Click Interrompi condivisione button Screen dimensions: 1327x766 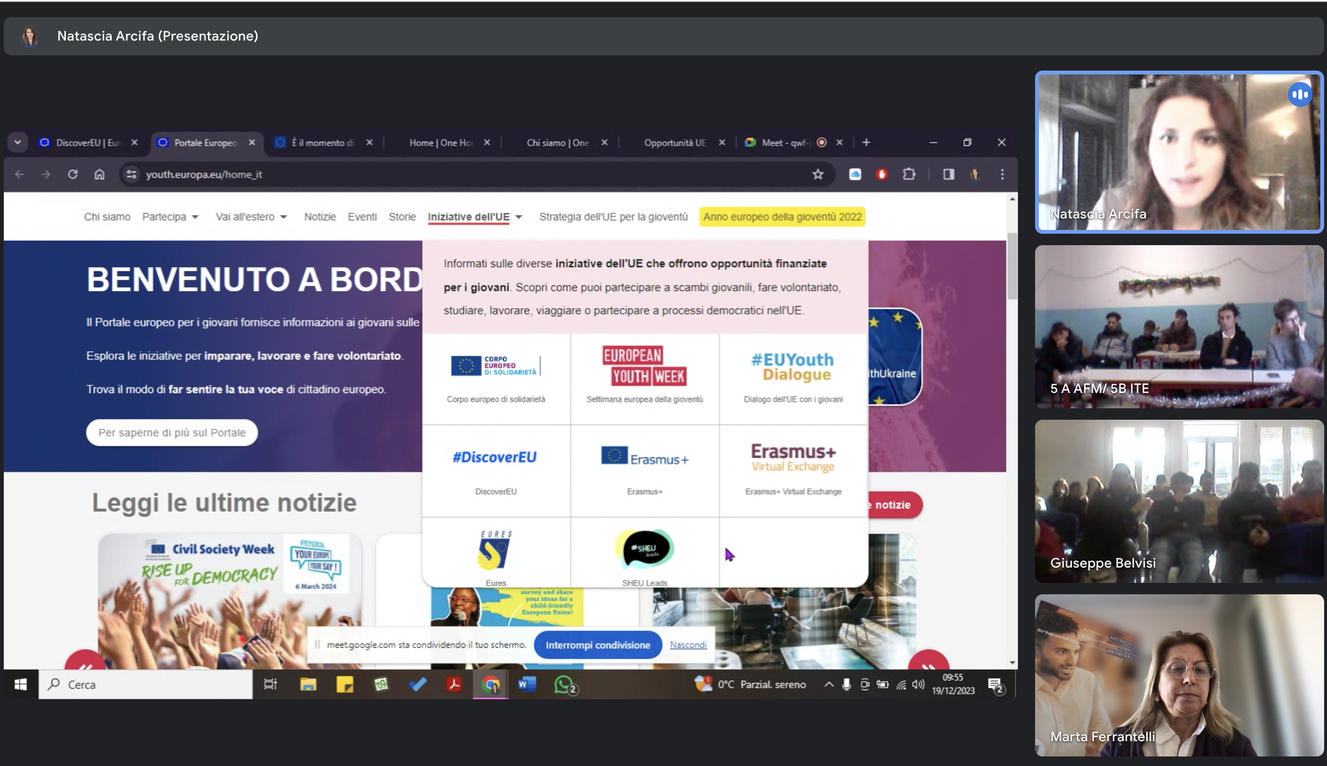(598, 645)
